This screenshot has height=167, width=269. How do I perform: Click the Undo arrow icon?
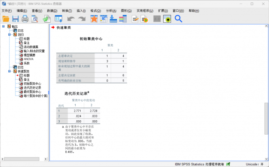coord(71,19)
